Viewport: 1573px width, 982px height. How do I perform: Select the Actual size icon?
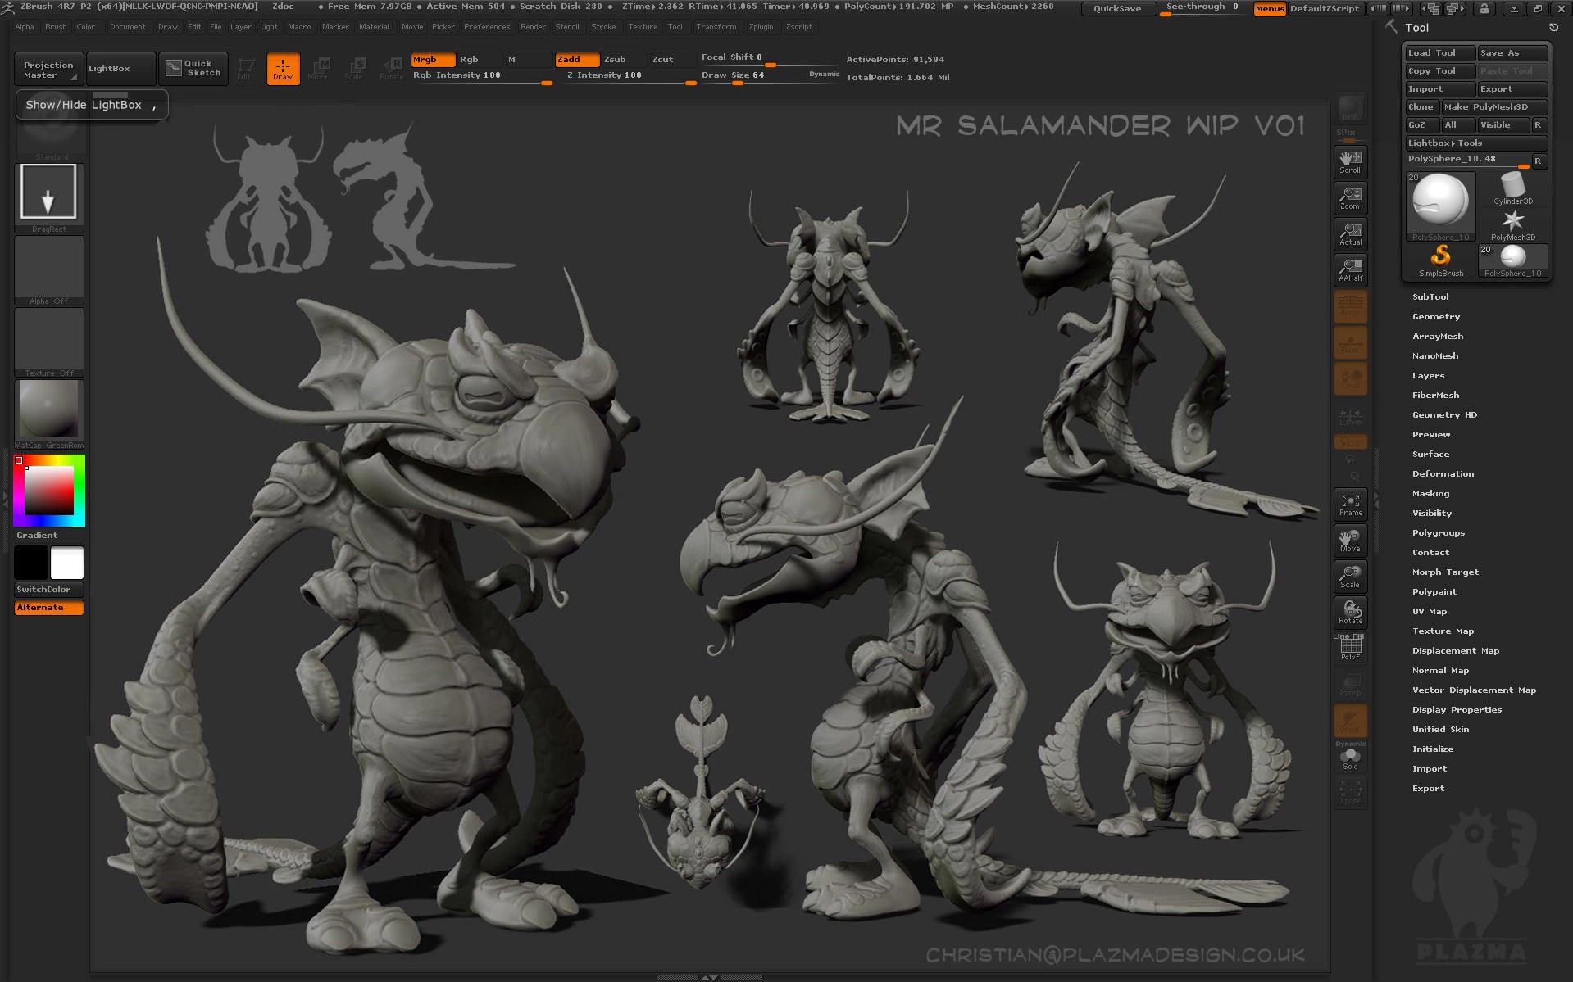click(1350, 233)
